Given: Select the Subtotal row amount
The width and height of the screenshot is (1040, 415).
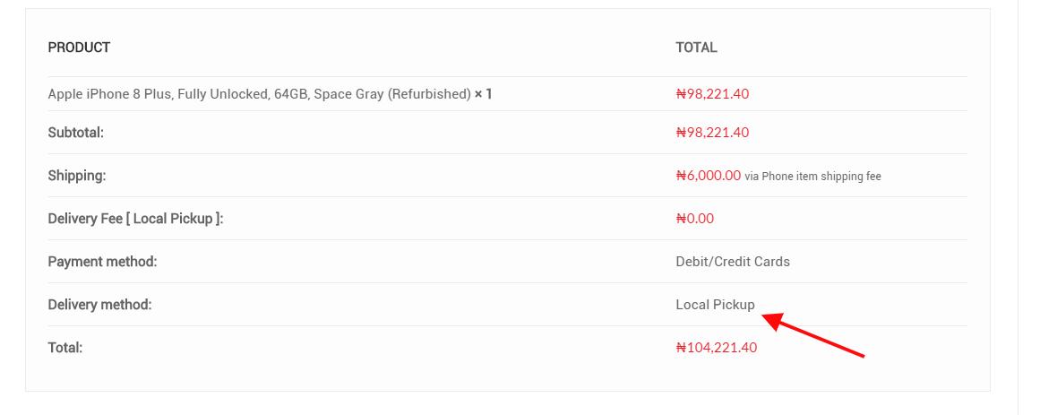Looking at the screenshot, I should (712, 133).
